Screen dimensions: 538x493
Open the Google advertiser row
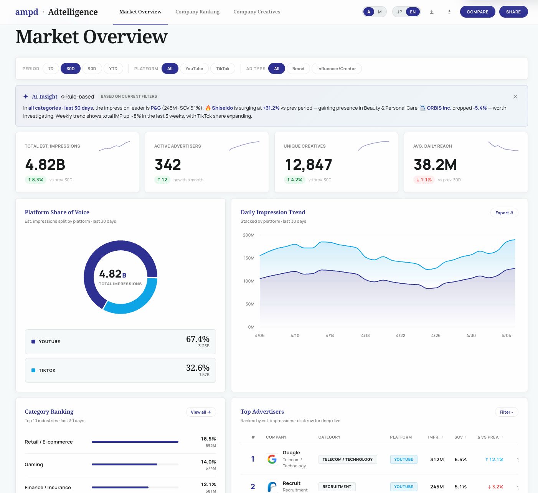pos(380,459)
